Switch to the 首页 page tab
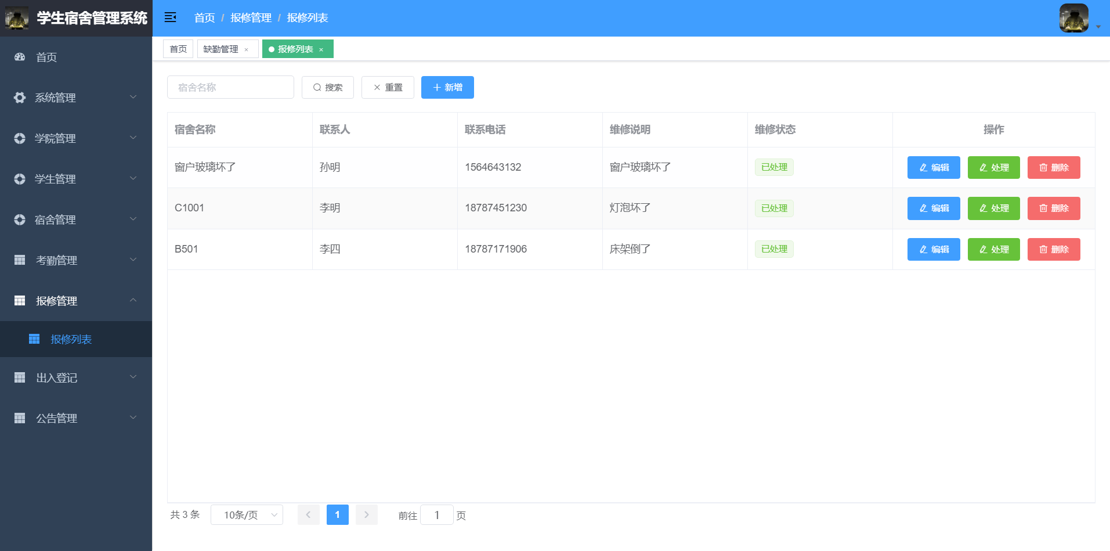Image resolution: width=1110 pixels, height=551 pixels. (178, 49)
